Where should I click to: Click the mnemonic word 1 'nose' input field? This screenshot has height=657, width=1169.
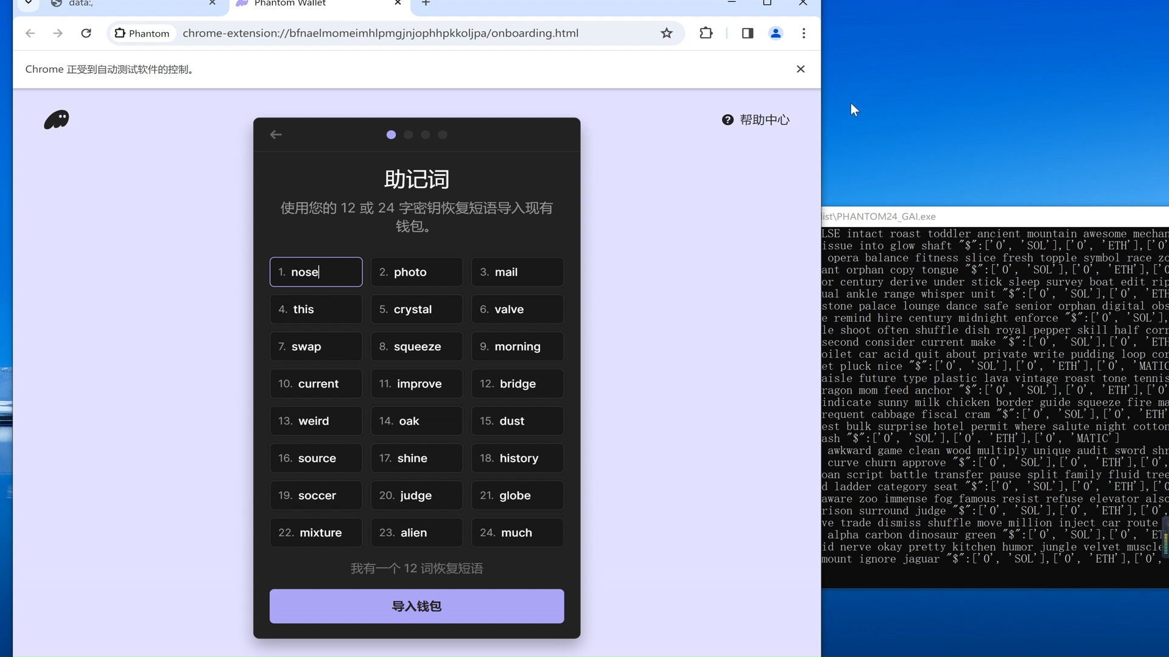coord(317,273)
